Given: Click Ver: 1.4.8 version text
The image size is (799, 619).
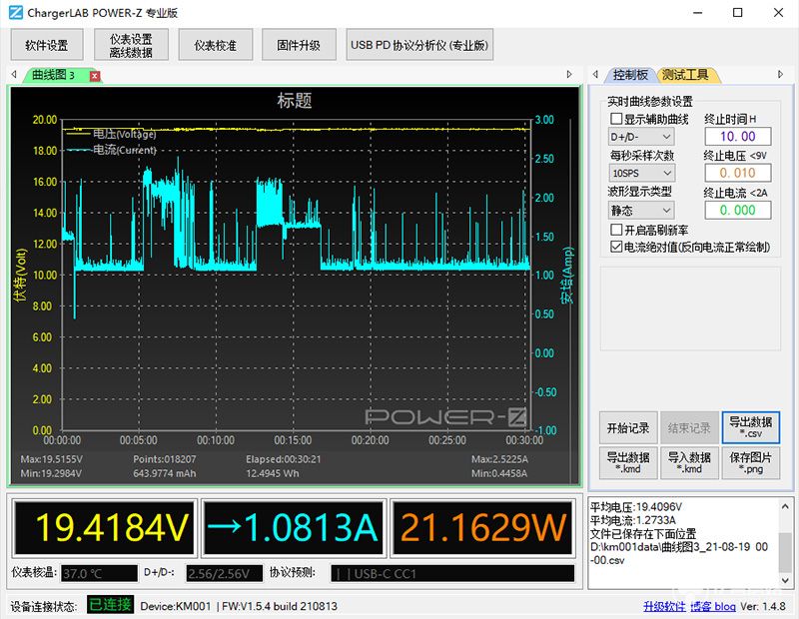Looking at the screenshot, I should click(x=763, y=606).
